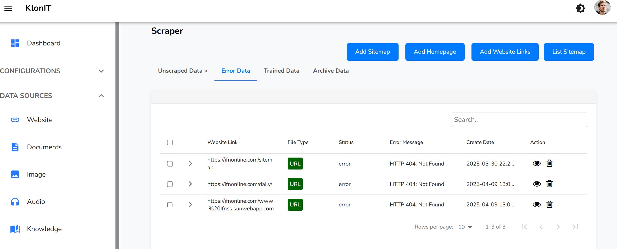This screenshot has width=617, height=249.
Task: Delete the ifnonline.com/daily/ row
Action: [549, 184]
